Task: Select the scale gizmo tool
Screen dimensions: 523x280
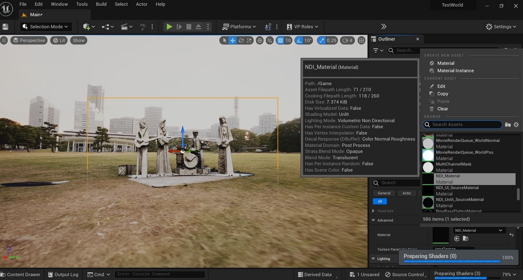Action: pos(249,41)
